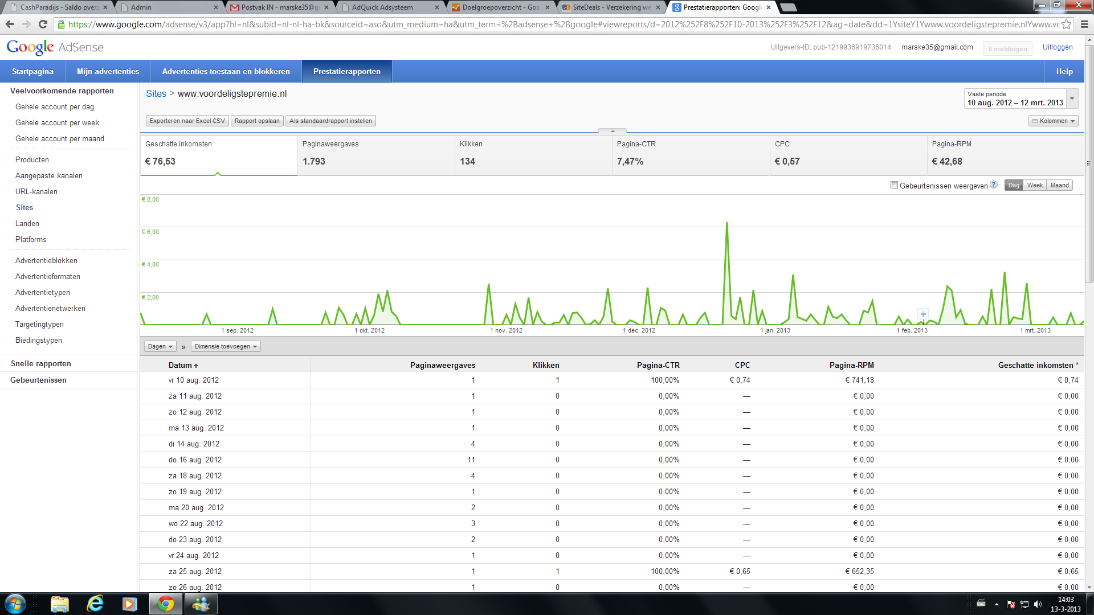Viewport: 1094px width, 615px height.
Task: Open Landen report in sidebar
Action: [x=27, y=223]
